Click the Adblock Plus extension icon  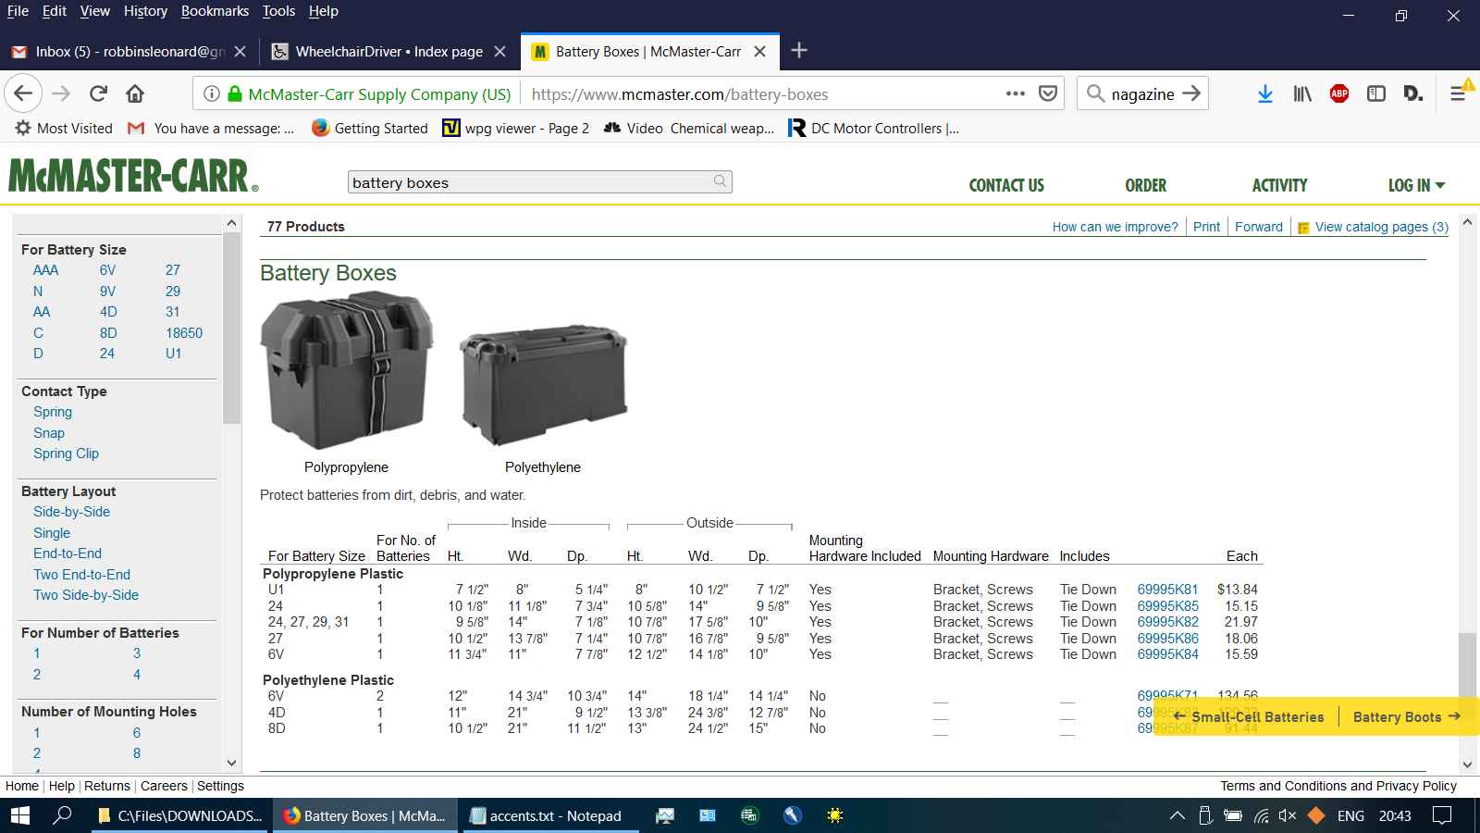tap(1338, 93)
